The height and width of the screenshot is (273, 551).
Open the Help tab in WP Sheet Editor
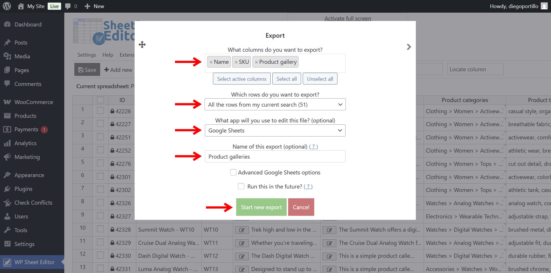[108, 55]
